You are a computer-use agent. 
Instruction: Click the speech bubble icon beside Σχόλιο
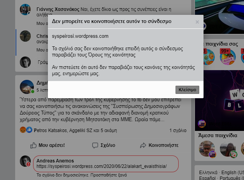(x=95, y=145)
